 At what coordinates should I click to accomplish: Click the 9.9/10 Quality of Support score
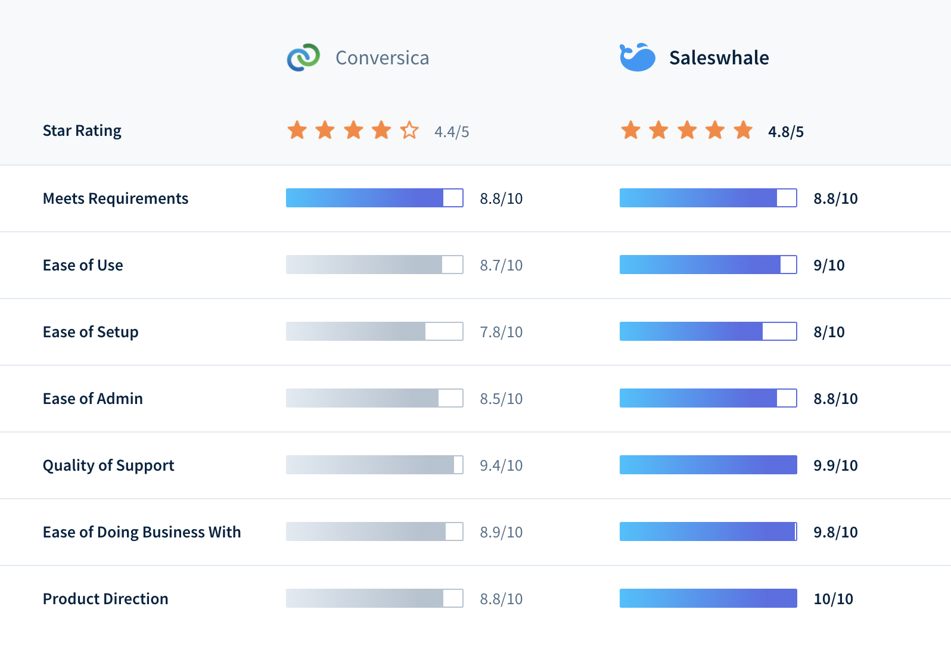click(x=835, y=465)
